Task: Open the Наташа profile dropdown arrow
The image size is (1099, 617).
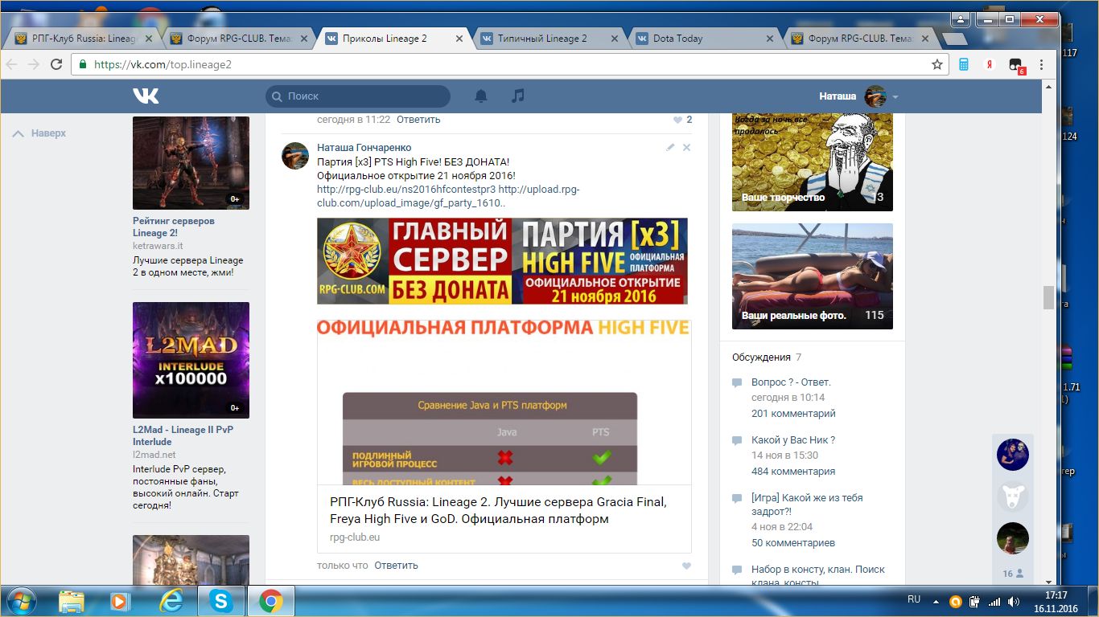Action: (895, 97)
